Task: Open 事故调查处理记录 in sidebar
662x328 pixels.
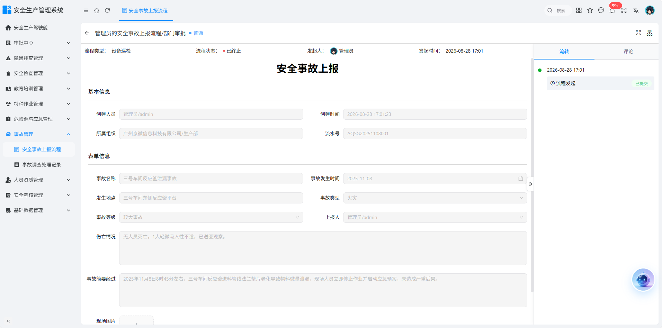Action: [x=38, y=165]
